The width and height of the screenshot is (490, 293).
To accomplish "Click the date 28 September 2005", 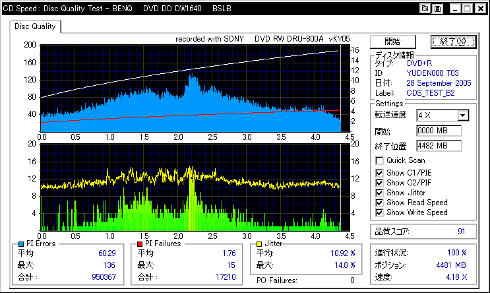I will 439,83.
